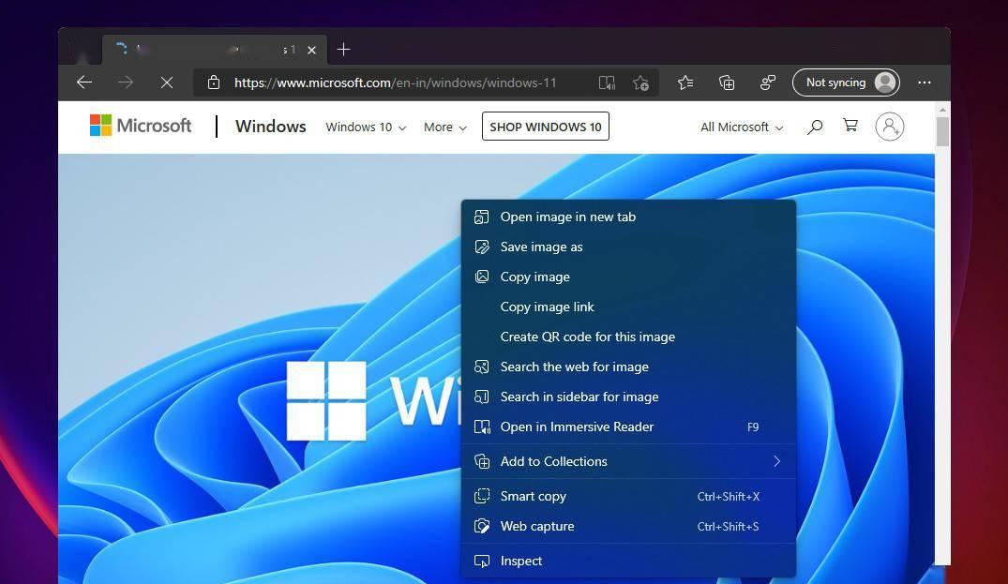
Task: Click the Microsoft logo
Action: (x=140, y=126)
